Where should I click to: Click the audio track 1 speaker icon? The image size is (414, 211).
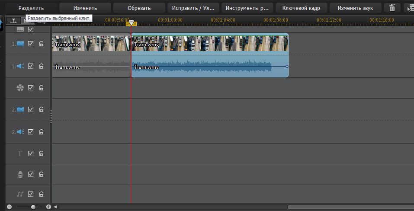(20, 66)
